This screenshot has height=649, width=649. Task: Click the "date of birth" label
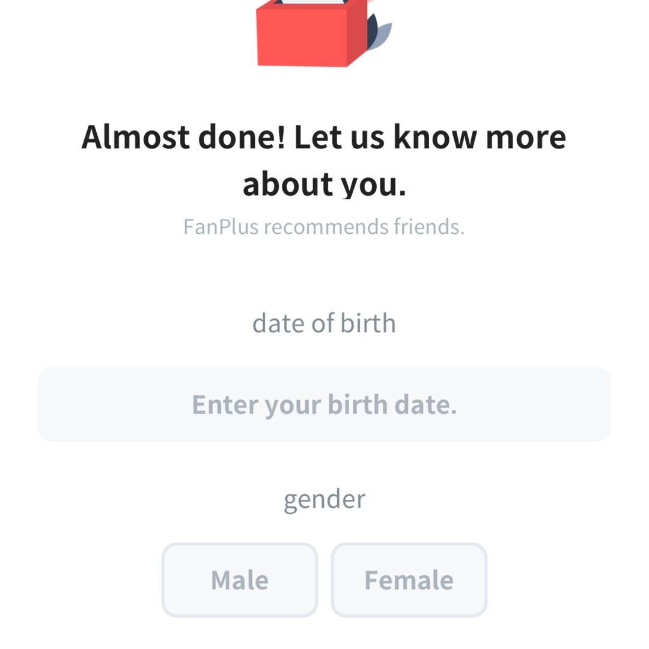324,323
